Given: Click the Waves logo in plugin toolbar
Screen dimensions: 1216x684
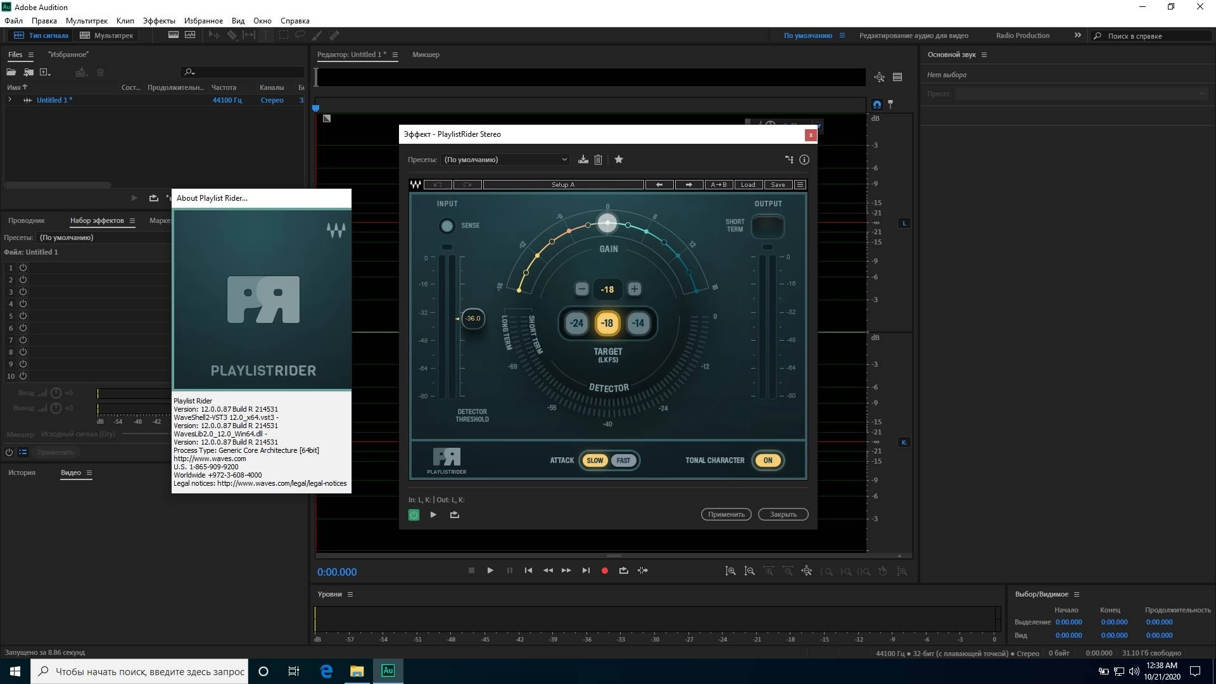Looking at the screenshot, I should [x=415, y=184].
